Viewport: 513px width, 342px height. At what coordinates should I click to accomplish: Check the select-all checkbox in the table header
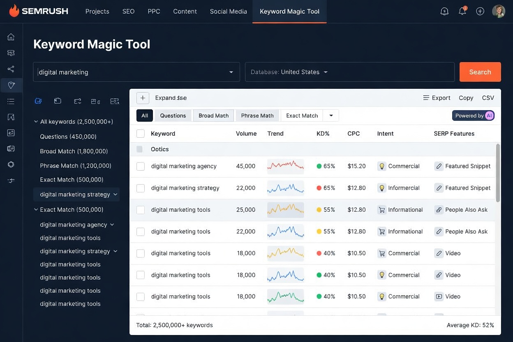click(x=140, y=133)
